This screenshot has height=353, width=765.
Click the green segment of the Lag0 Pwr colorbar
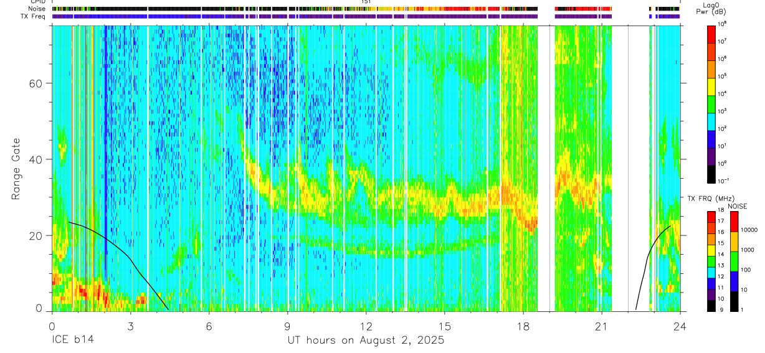point(711,105)
